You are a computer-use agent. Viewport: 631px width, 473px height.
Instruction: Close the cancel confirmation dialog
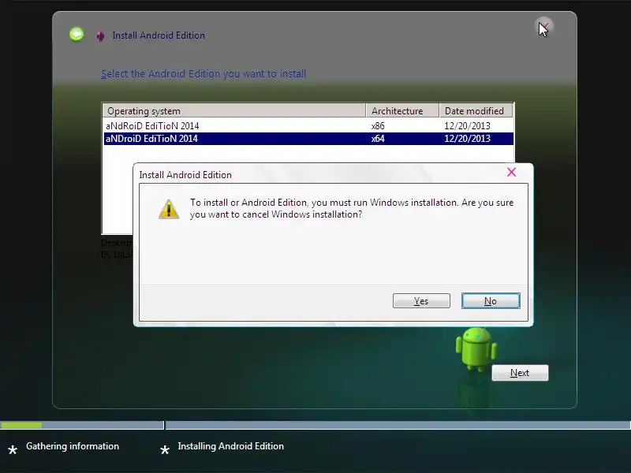point(511,172)
